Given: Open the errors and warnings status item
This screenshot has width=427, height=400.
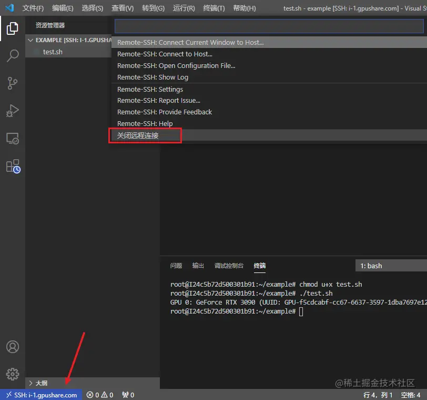Looking at the screenshot, I should pos(100,395).
